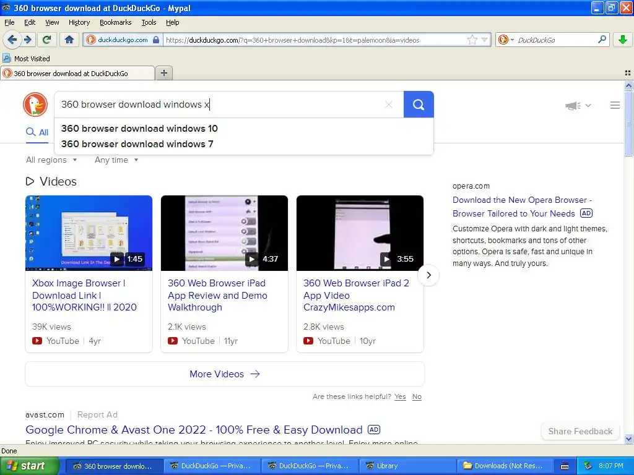Bookmark this page with the star
Viewport: 634px width, 475px height.
(x=472, y=40)
